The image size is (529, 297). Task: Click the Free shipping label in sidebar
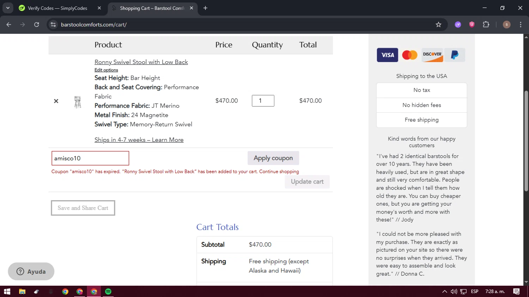pos(422,120)
